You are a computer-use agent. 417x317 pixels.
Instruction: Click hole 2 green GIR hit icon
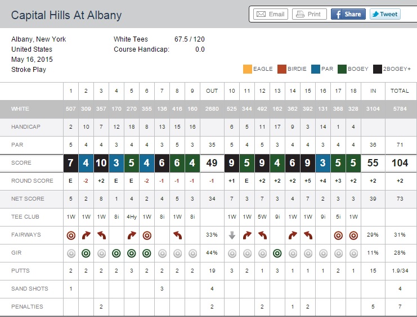(x=86, y=253)
